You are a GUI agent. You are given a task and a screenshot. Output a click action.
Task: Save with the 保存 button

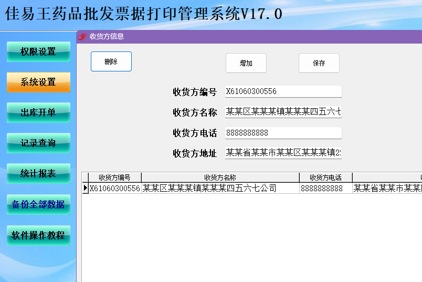[x=319, y=63]
